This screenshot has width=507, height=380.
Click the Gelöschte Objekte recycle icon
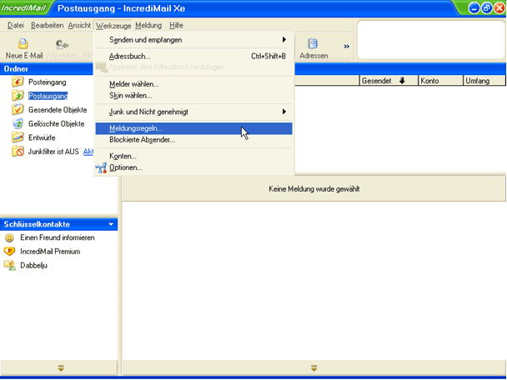[18, 123]
